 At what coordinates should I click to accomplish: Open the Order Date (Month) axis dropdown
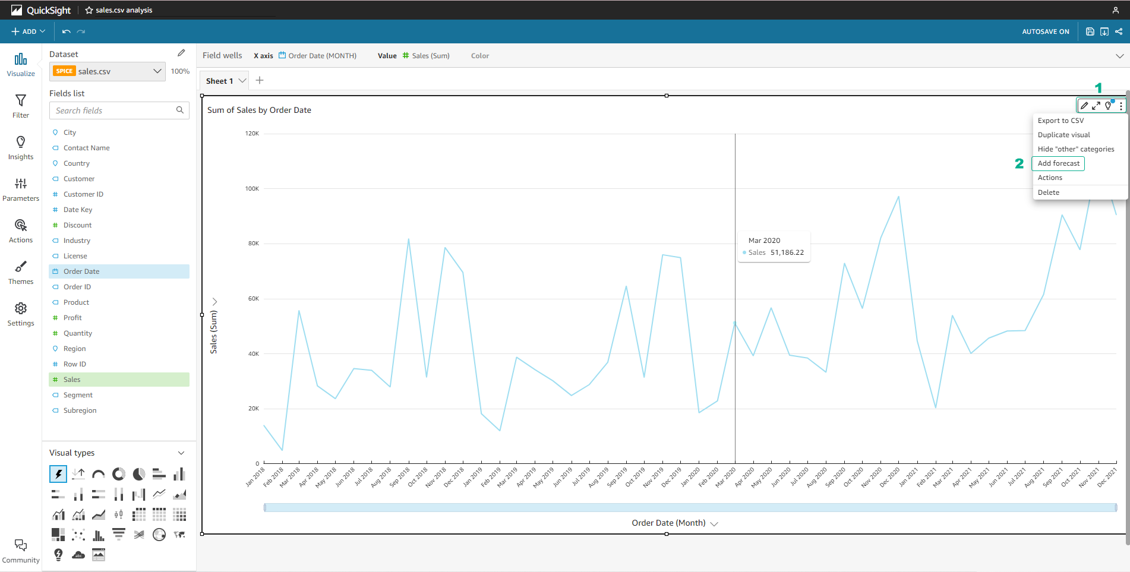click(714, 523)
